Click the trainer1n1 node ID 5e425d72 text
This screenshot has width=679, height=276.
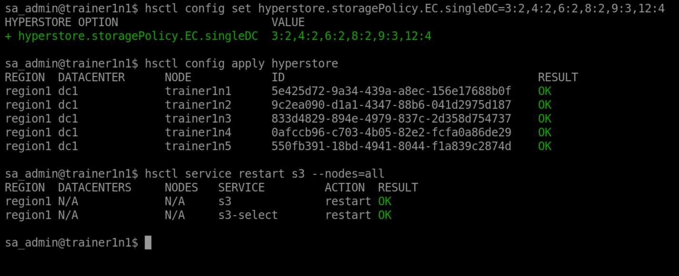[391, 91]
